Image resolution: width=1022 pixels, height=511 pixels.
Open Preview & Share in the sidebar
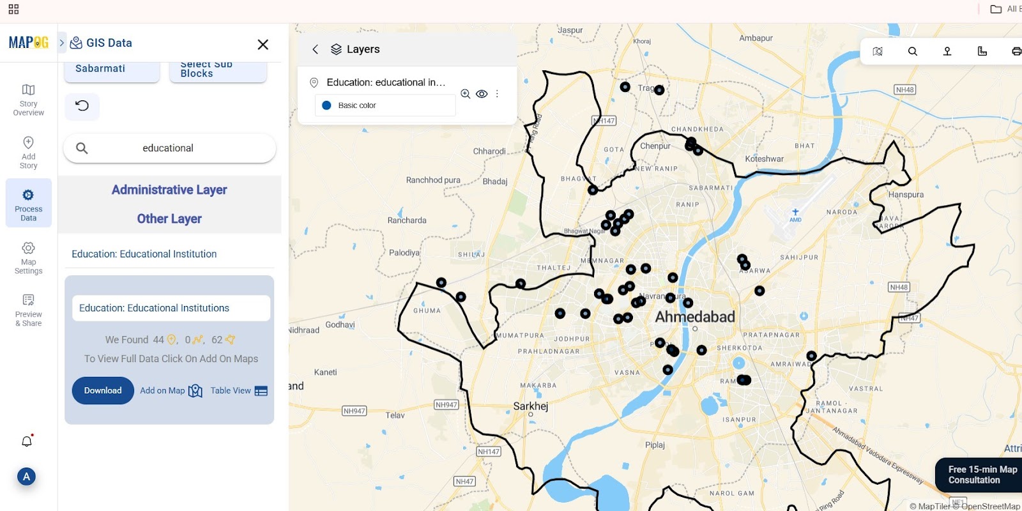(28, 310)
